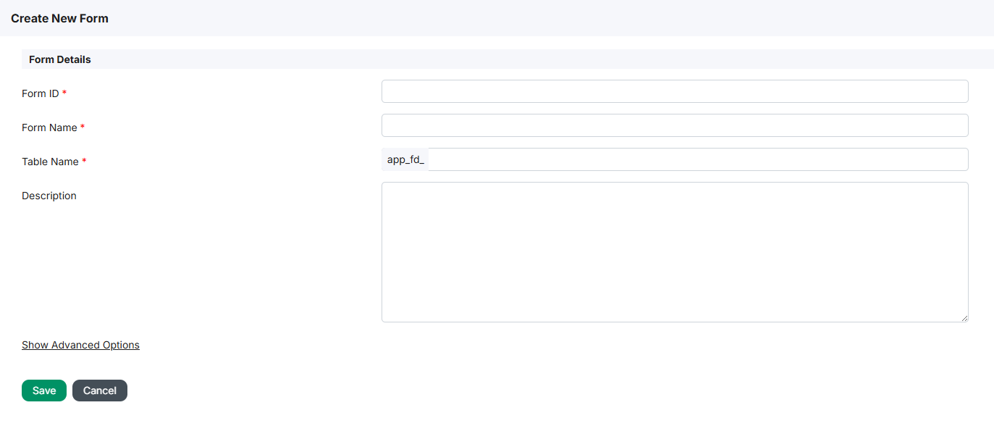Expand Show Advanced Options link
The image size is (994, 434).
point(80,345)
